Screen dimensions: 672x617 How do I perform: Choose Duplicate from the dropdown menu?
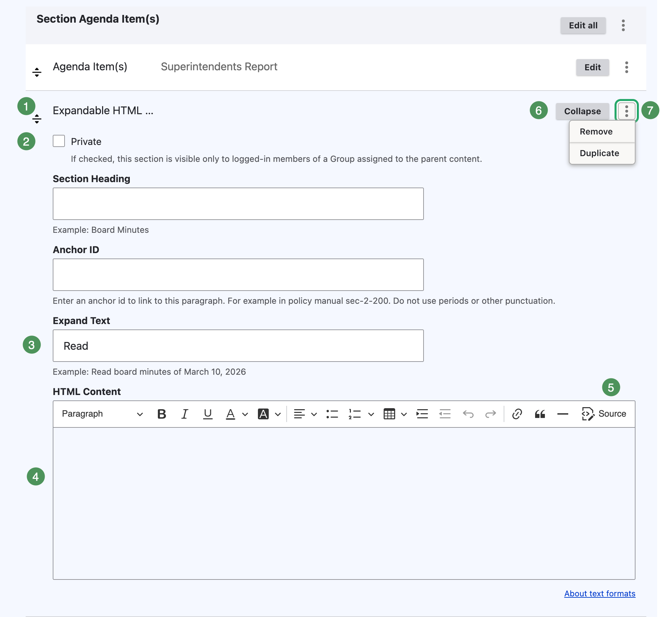point(602,153)
